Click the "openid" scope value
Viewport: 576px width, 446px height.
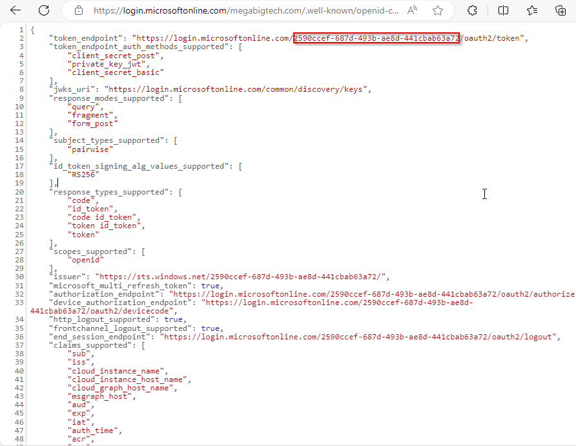tap(86, 260)
